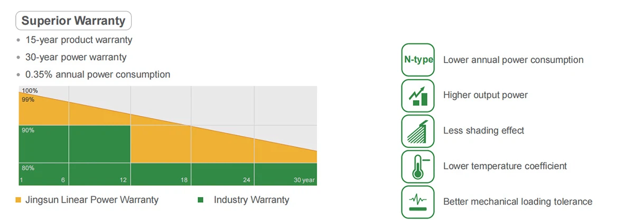Click the N-type icon
The width and height of the screenshot is (634, 220).
(x=418, y=60)
